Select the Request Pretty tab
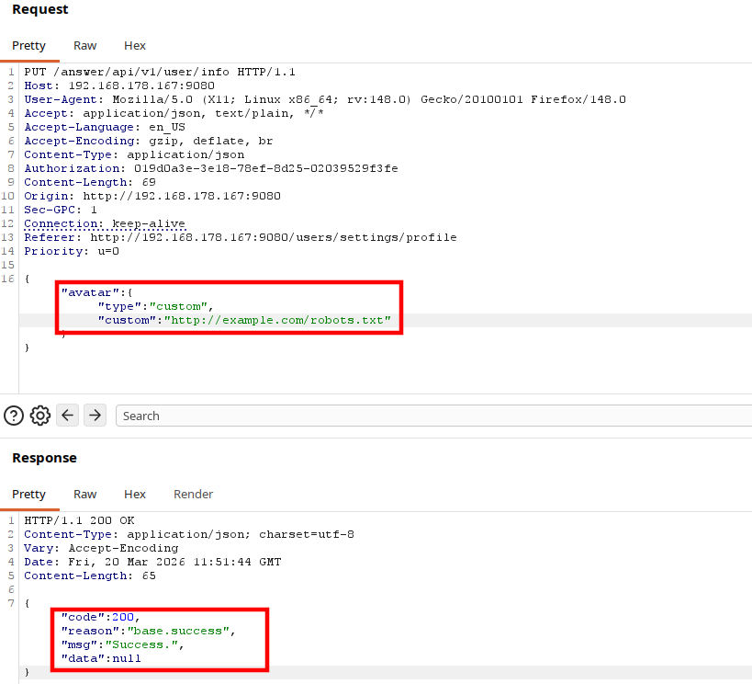This screenshot has height=684, width=752. point(28,46)
